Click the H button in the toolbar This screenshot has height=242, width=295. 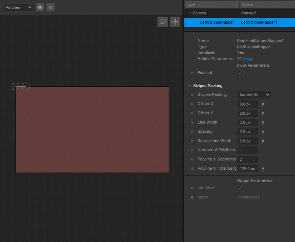[51, 7]
